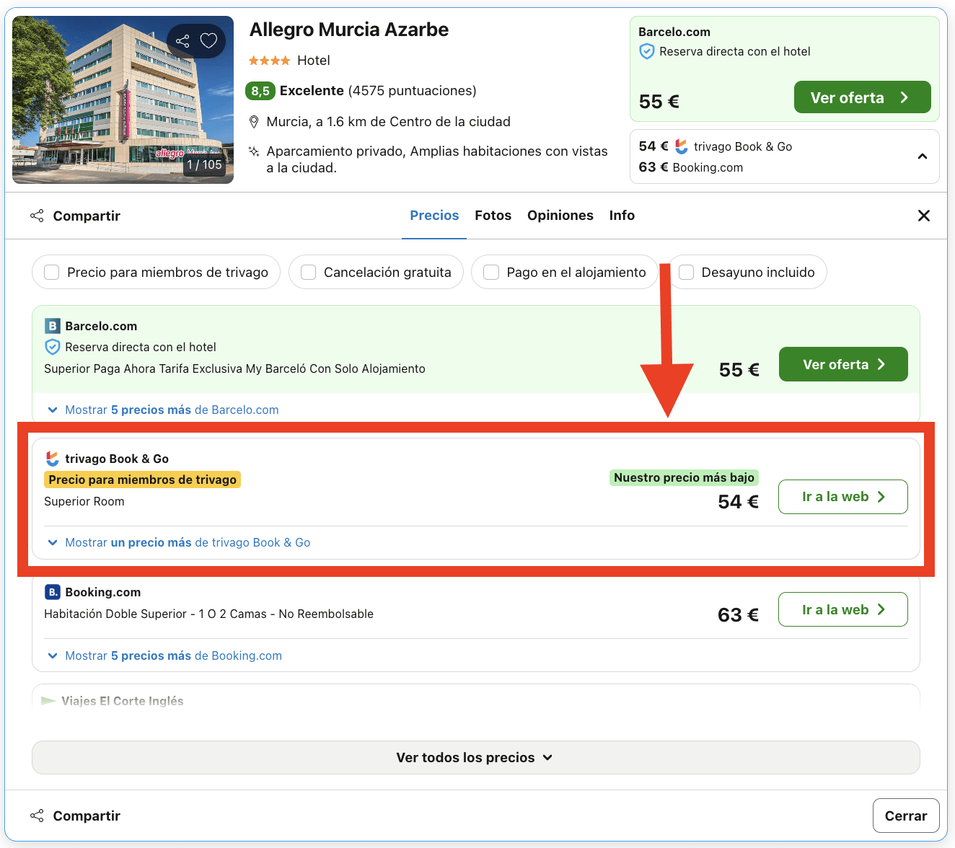The width and height of the screenshot is (955, 848).
Task: Click the Nuestro precio más bajo green label
Action: tap(684, 477)
